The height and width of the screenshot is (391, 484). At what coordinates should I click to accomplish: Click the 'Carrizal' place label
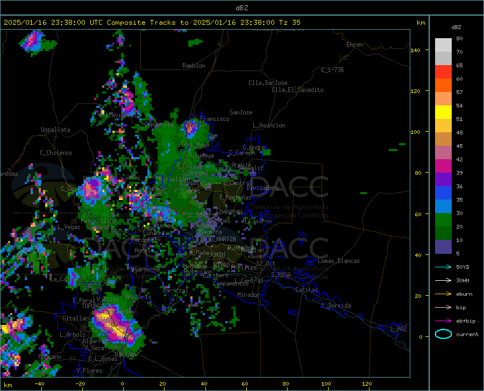click(175, 291)
